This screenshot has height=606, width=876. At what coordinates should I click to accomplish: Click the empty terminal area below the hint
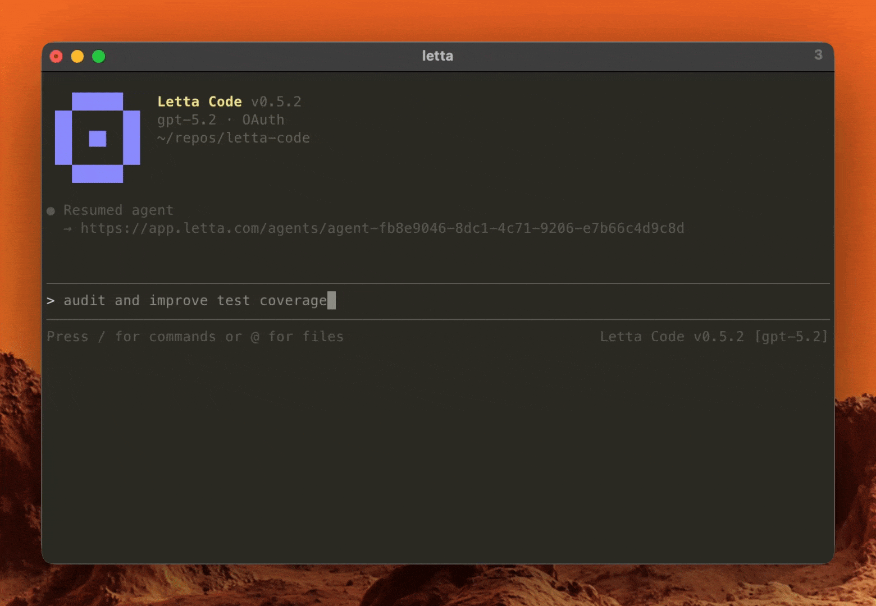[x=438, y=449]
